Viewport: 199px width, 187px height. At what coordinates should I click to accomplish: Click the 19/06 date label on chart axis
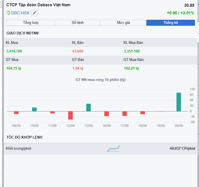tap(161, 126)
